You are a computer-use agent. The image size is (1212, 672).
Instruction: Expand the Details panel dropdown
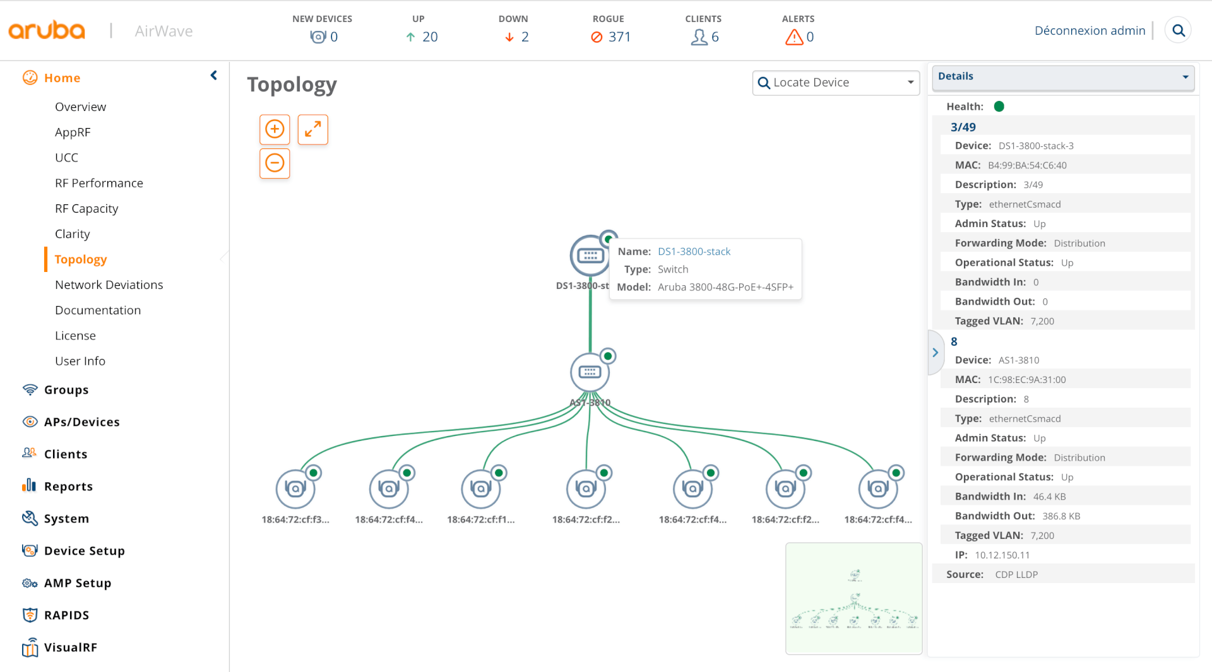[x=1185, y=77]
